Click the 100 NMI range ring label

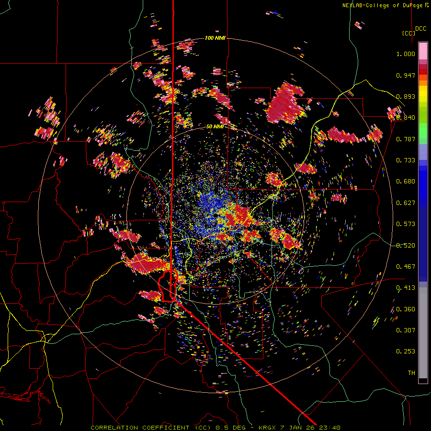point(215,38)
